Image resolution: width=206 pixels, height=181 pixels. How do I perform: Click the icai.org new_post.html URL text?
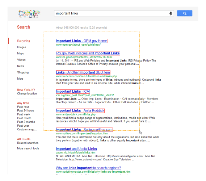tap(85, 95)
